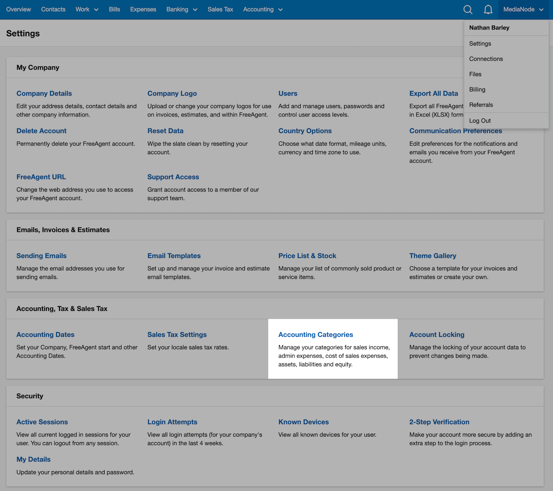The width and height of the screenshot is (553, 491).
Task: Open the Delete Account settings
Action: 41,130
